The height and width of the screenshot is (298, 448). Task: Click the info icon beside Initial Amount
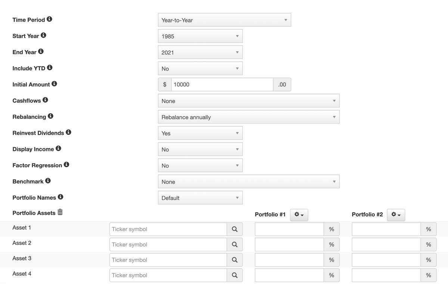point(54,84)
